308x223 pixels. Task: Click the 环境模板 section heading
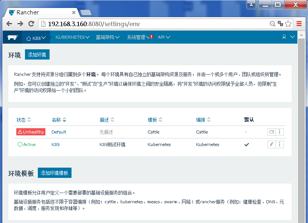point(21,173)
